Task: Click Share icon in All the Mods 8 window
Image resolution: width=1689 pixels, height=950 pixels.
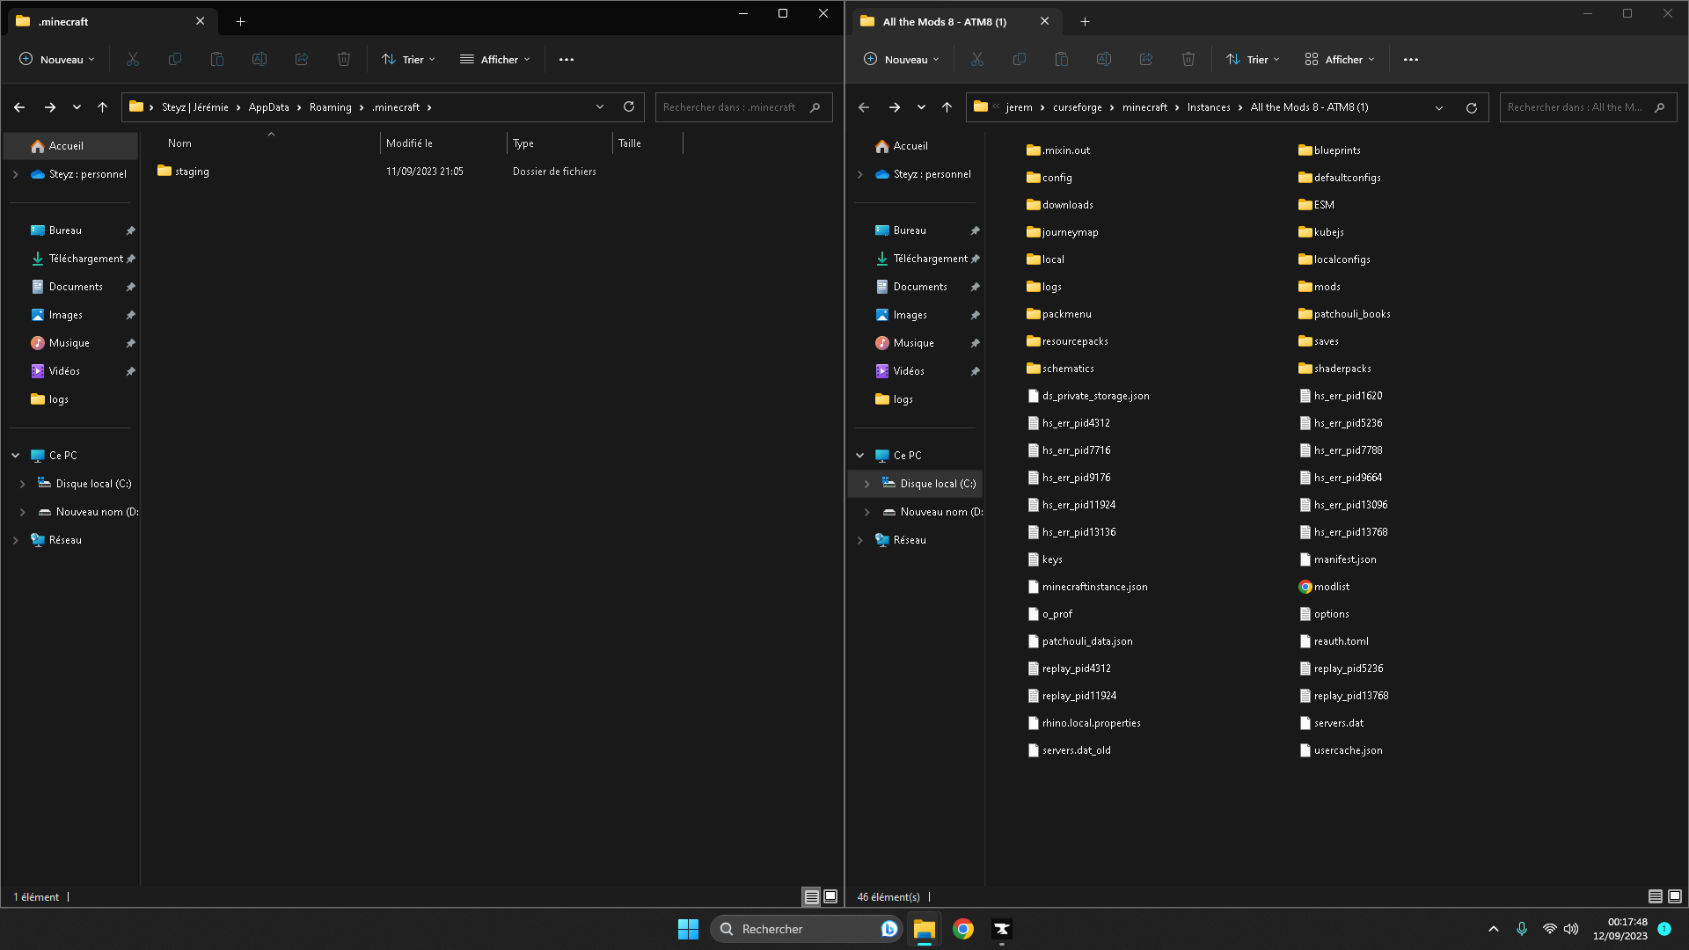Action: coord(1146,59)
